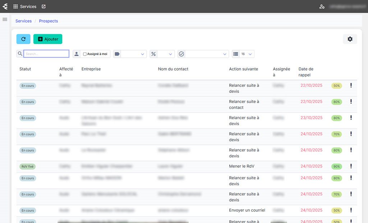Screen dimensions: 368x223
Task: Focus the Search input field
Action: click(x=46, y=54)
